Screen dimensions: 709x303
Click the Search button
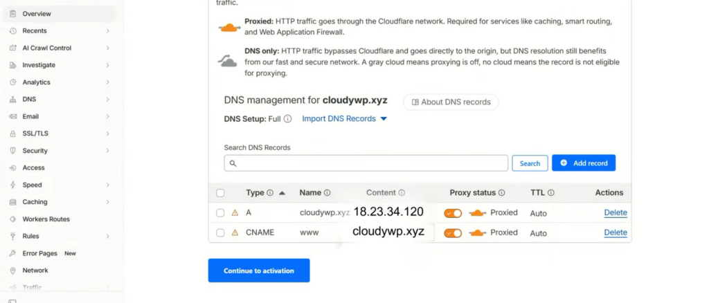pyautogui.click(x=530, y=163)
